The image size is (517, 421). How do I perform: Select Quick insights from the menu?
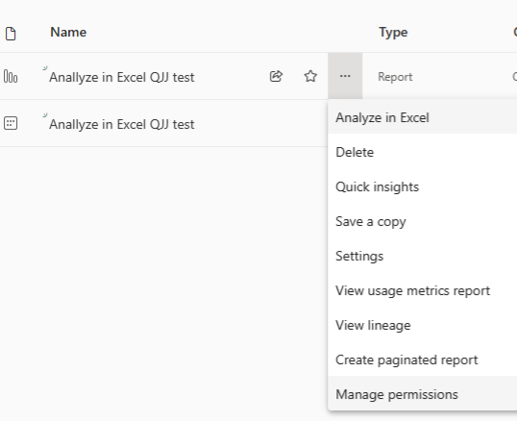(423, 186)
